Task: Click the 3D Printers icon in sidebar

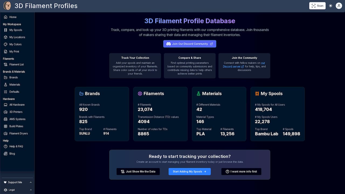Action: [6, 112]
